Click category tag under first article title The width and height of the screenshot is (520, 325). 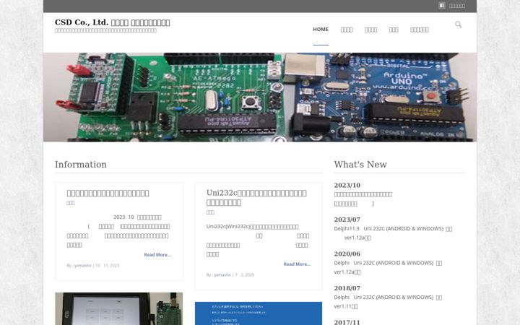(71, 203)
